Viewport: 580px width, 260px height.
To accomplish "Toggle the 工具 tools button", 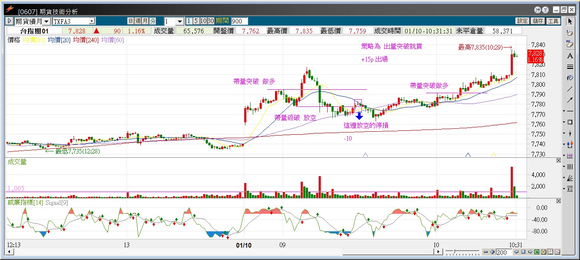I will (553, 21).
